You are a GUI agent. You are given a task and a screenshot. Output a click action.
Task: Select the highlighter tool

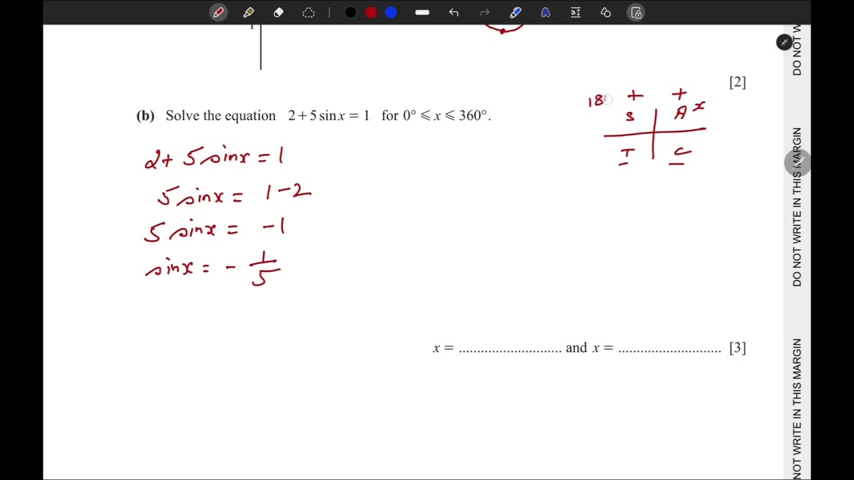click(x=248, y=13)
